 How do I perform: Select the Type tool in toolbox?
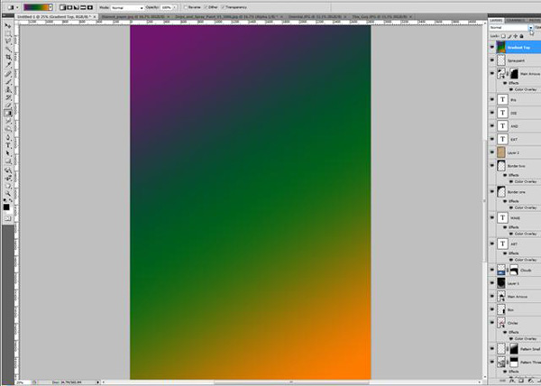coord(7,145)
